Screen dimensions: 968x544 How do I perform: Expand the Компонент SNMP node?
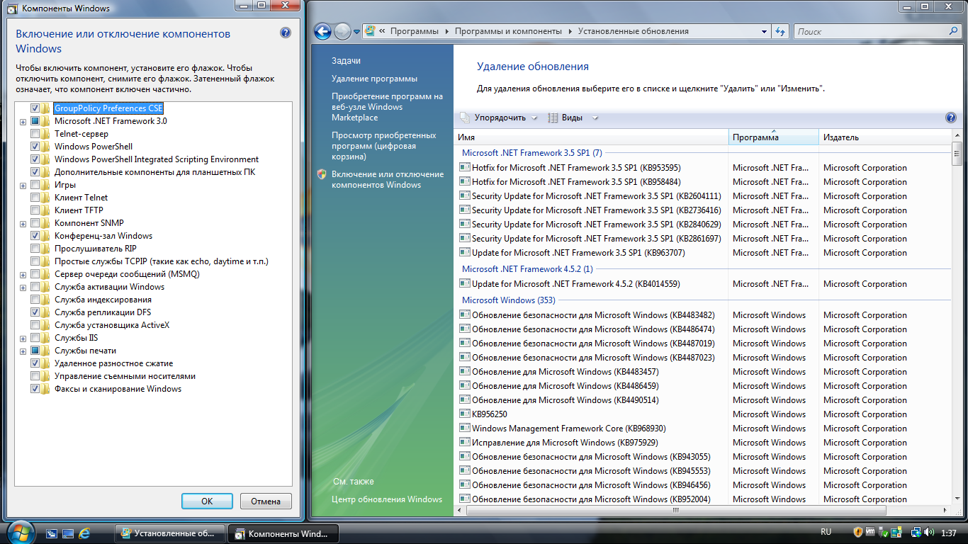[x=23, y=224]
